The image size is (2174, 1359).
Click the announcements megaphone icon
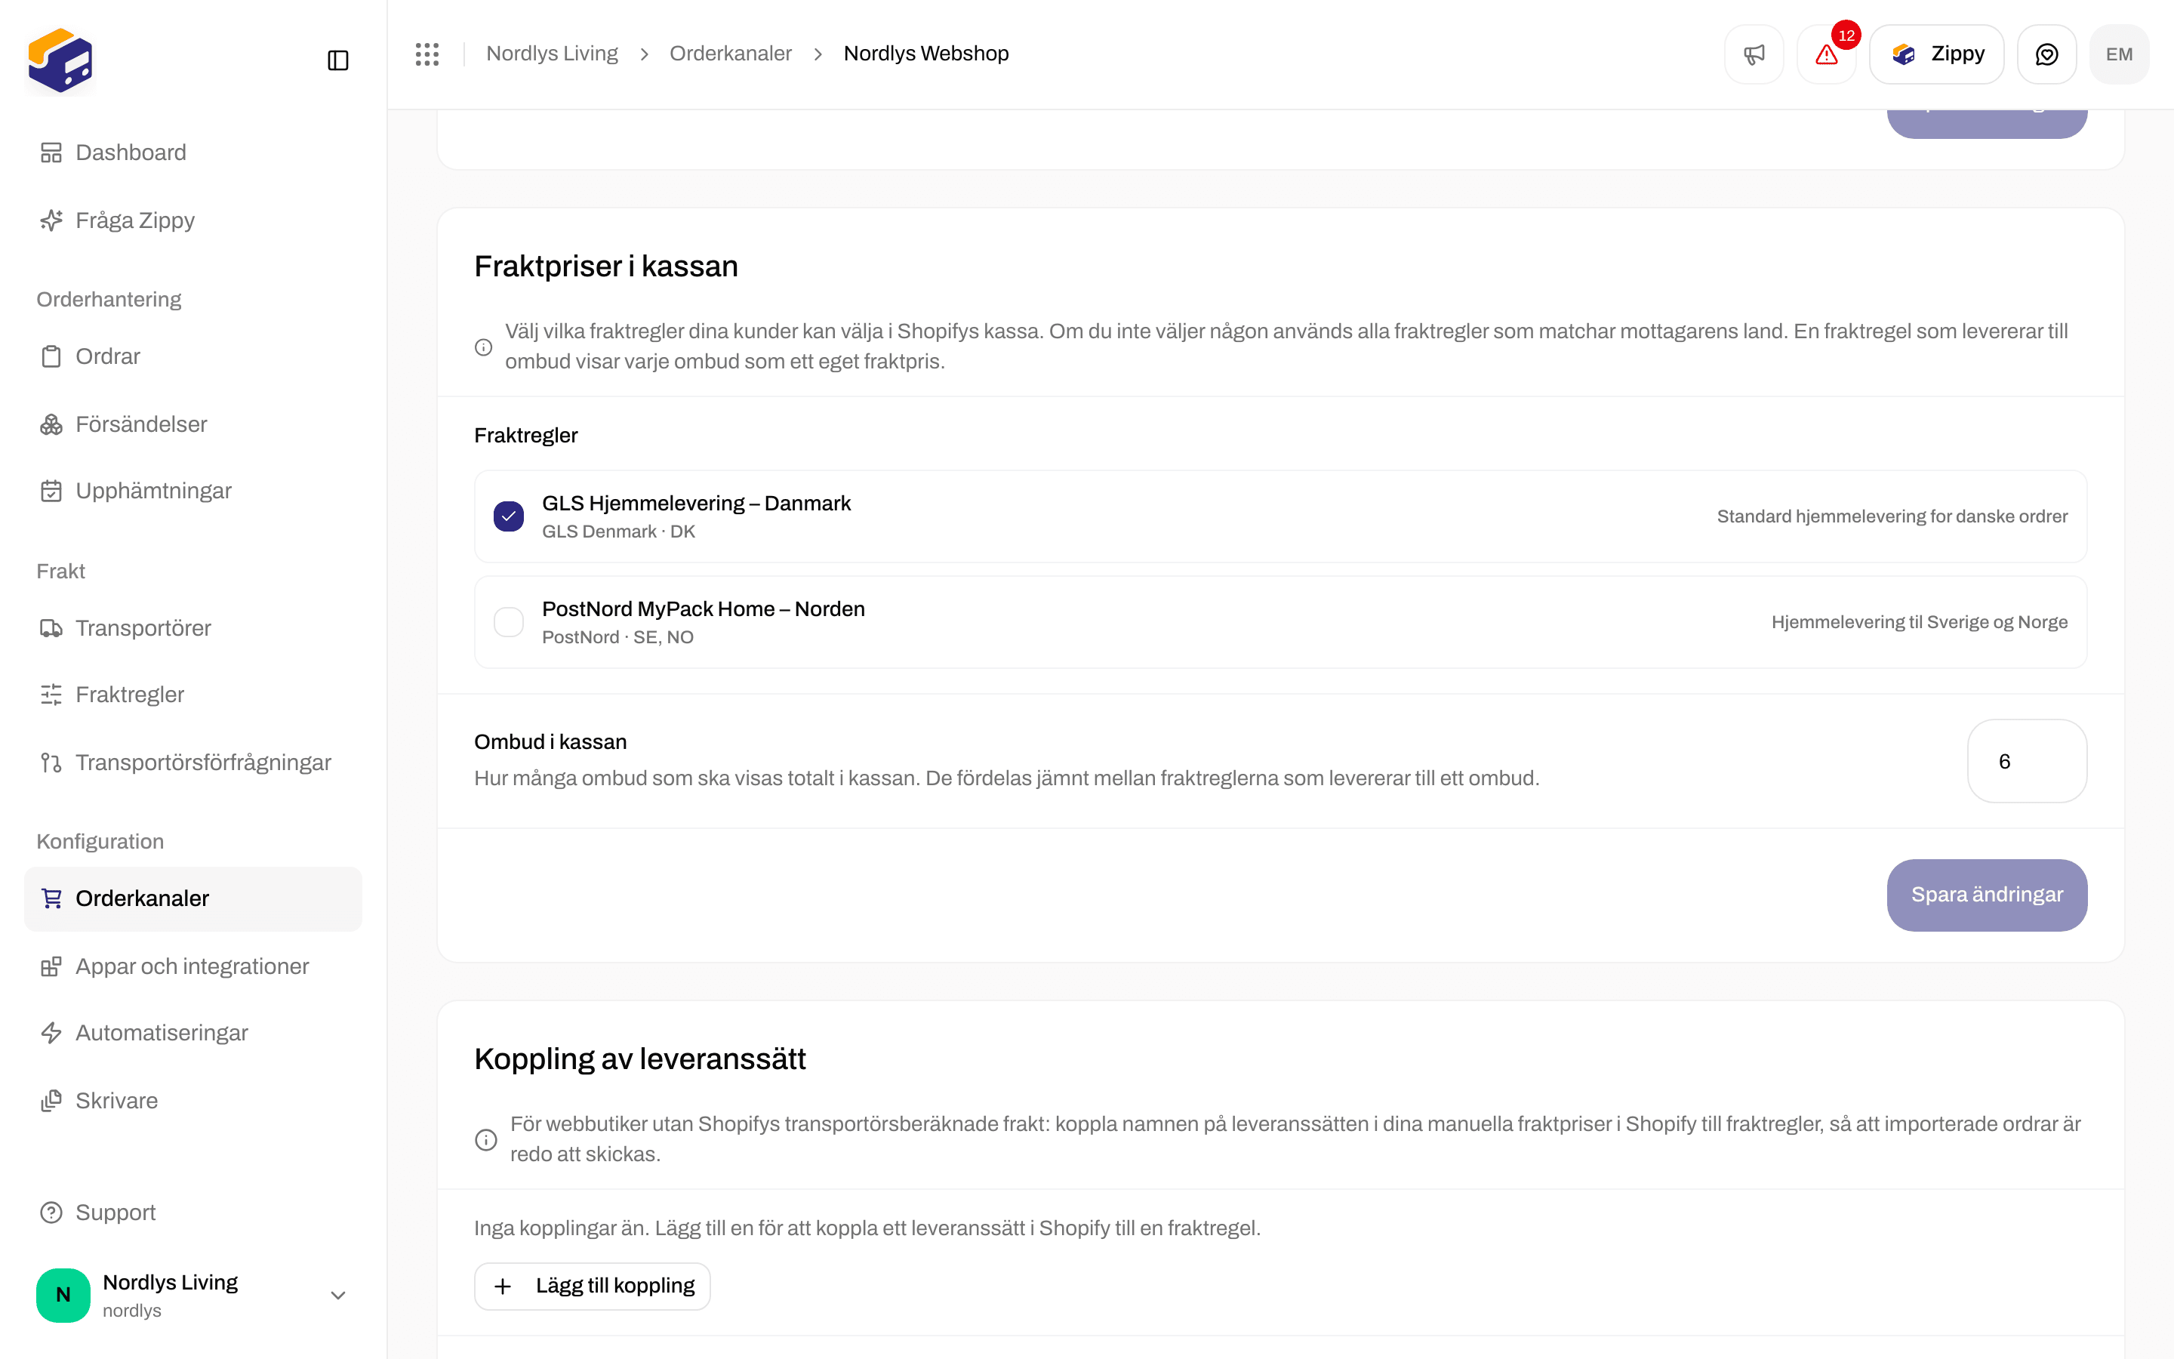1754,54
